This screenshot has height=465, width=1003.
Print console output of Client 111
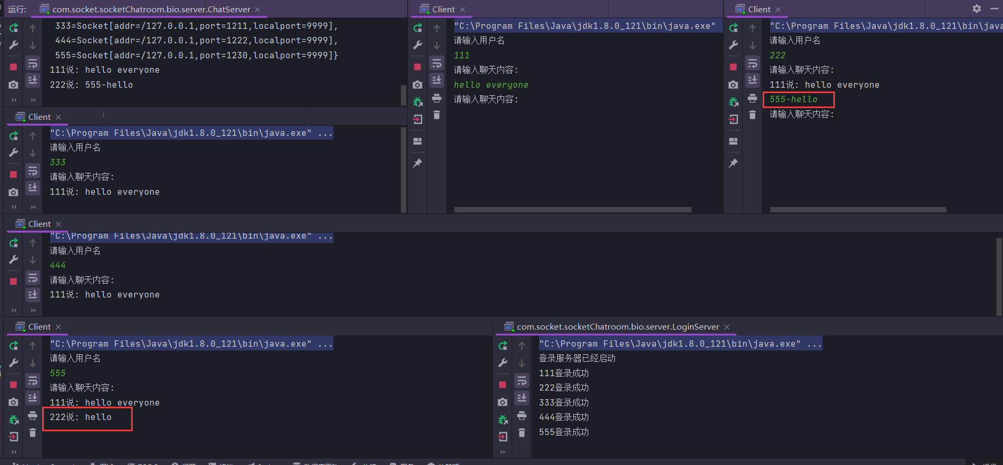tap(437, 98)
